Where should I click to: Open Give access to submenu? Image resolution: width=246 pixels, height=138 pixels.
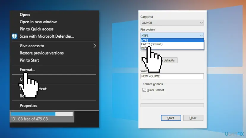(x=32, y=46)
